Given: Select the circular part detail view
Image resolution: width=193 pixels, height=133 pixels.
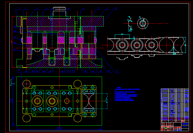Looking at the screenshot, I should [143, 23].
